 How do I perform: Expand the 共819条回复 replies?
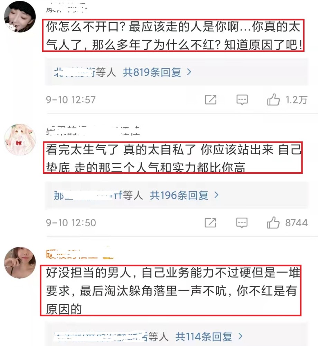152,72
